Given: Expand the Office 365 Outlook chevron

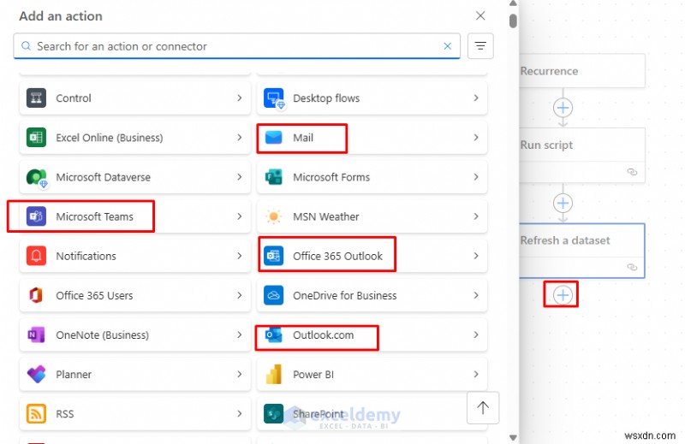Looking at the screenshot, I should tap(476, 256).
